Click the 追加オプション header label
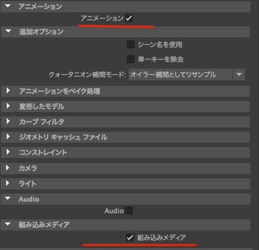The height and width of the screenshot is (250, 259). point(41,32)
